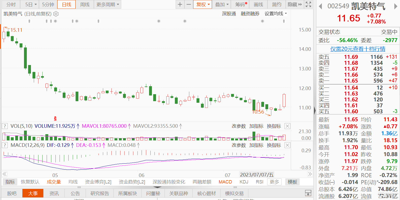Click the dock icon right of the bottom tabs

pyautogui.click(x=308, y=193)
